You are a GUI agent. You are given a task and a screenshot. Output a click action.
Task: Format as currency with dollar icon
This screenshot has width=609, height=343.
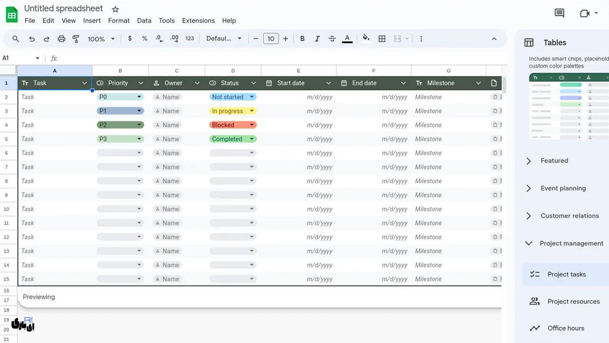[x=130, y=38]
